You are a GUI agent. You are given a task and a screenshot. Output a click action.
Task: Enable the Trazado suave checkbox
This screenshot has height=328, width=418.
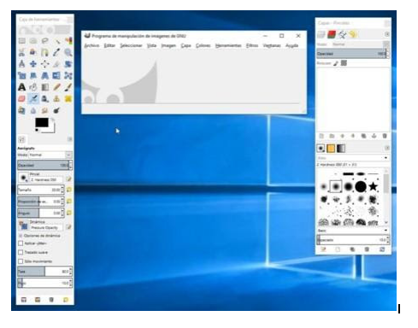[21, 252]
